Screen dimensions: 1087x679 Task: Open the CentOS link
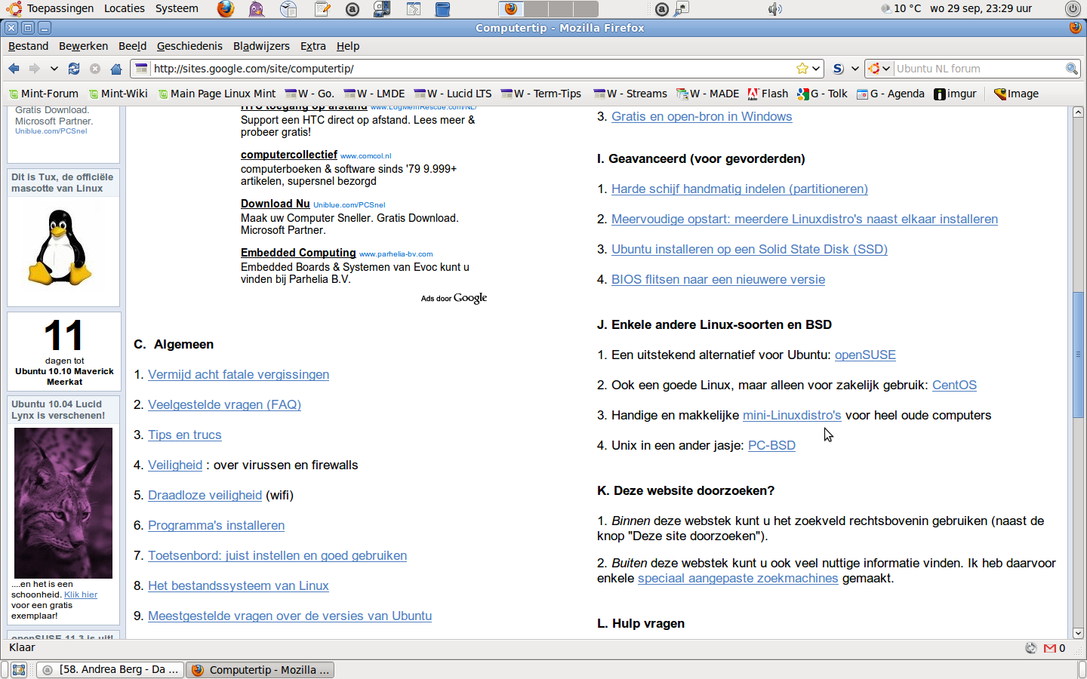(x=954, y=386)
